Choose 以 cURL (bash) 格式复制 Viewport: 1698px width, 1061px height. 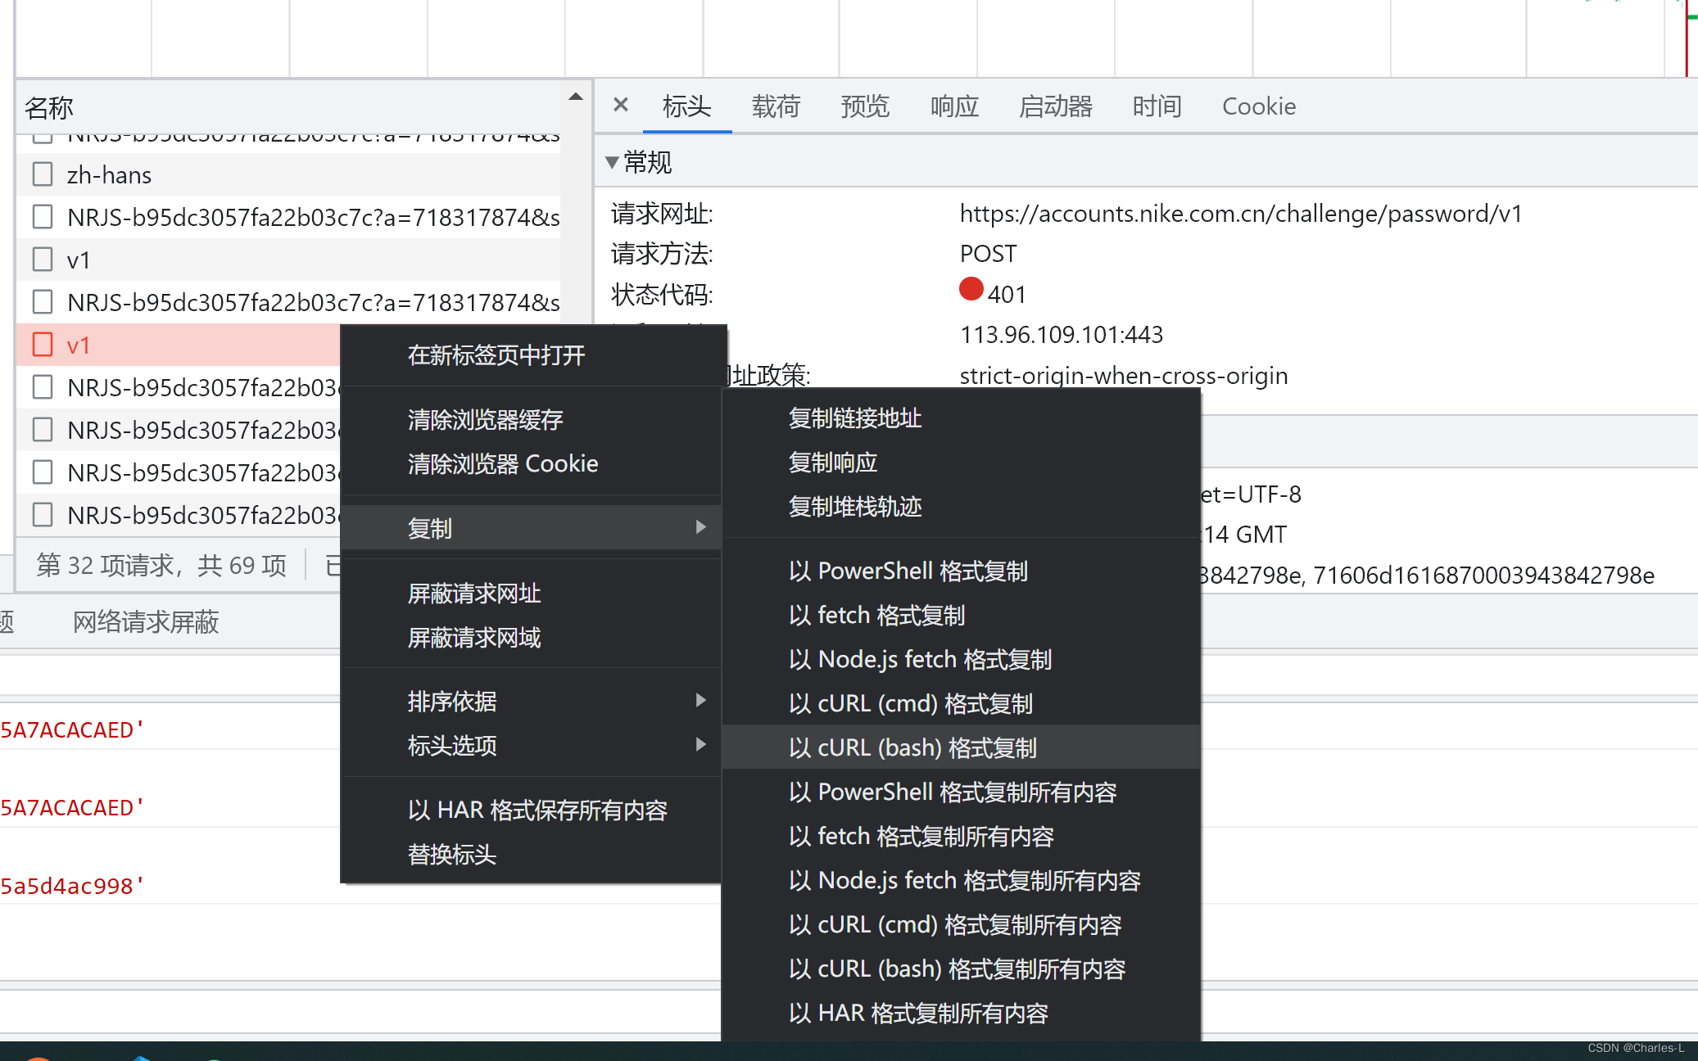pos(912,747)
